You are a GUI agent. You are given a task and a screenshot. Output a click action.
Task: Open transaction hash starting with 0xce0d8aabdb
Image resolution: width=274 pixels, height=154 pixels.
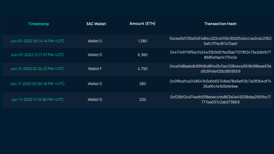pyautogui.click(x=220, y=69)
